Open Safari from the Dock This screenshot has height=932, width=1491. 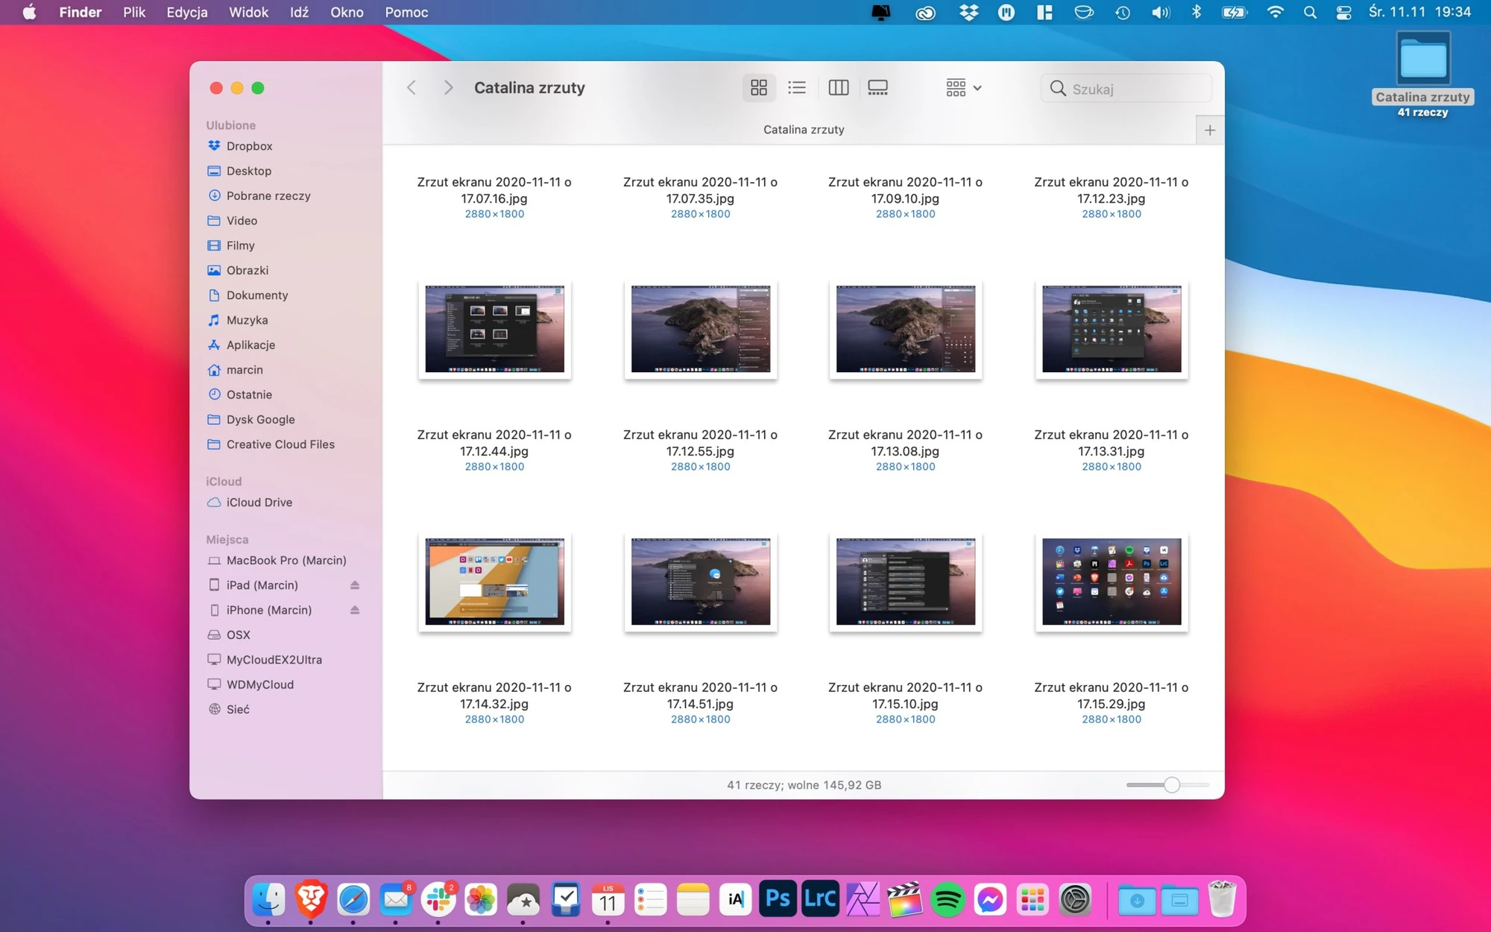353,899
